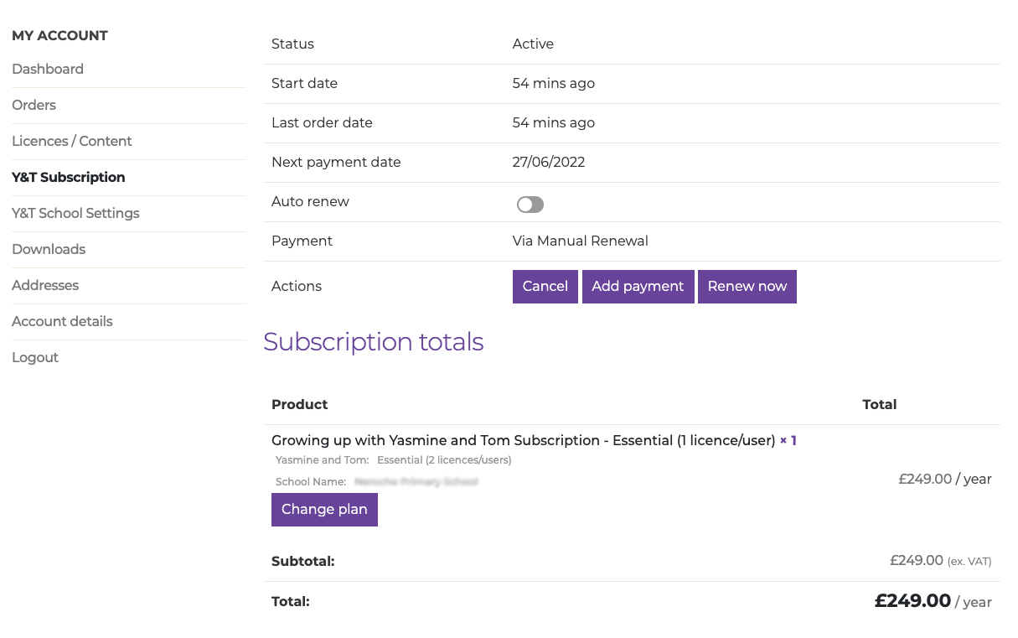Image resolution: width=1018 pixels, height=638 pixels.
Task: Click the next payment date 27/06/2022
Action: tap(549, 162)
